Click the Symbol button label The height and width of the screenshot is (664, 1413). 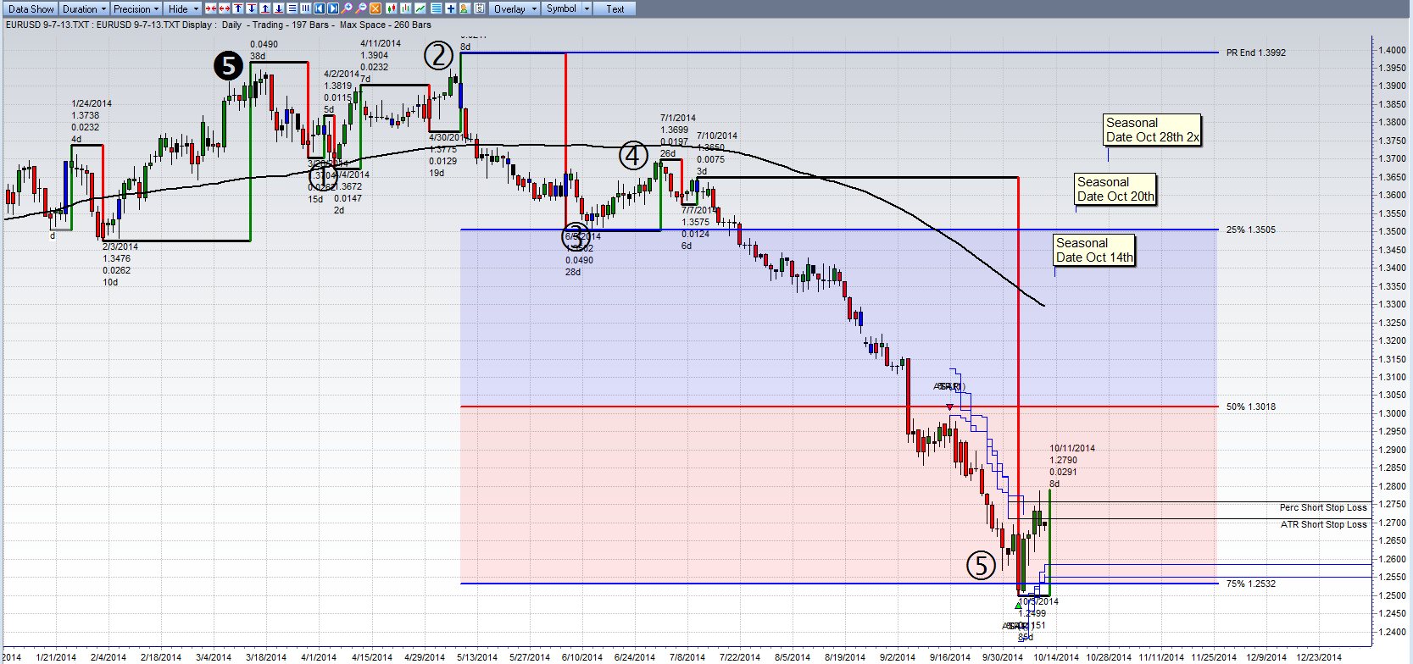click(x=561, y=8)
